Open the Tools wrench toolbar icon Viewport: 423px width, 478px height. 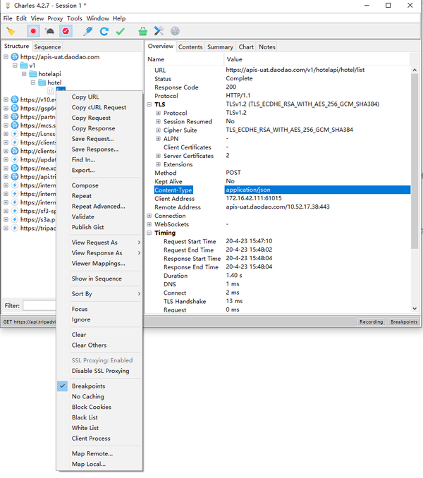(159, 31)
